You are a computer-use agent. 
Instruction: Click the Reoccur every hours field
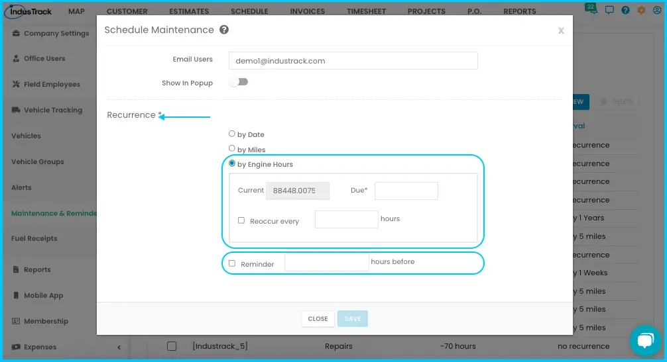pyautogui.click(x=347, y=220)
